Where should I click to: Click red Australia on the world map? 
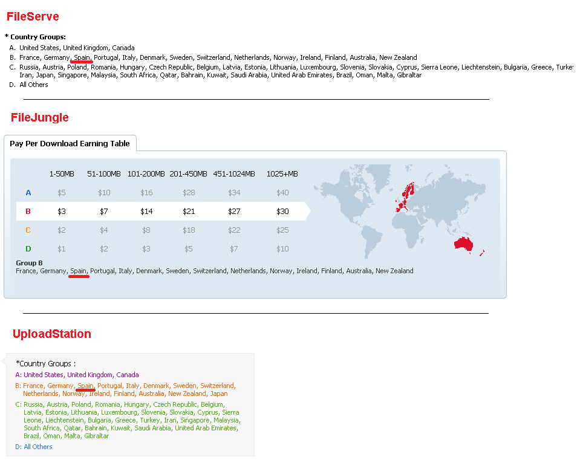tap(464, 244)
